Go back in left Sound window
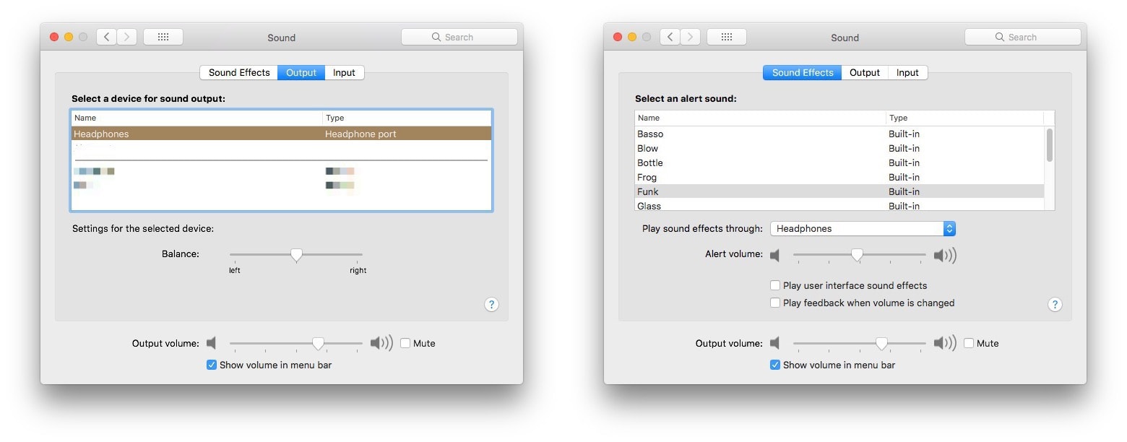The width and height of the screenshot is (1127, 442). pyautogui.click(x=107, y=37)
